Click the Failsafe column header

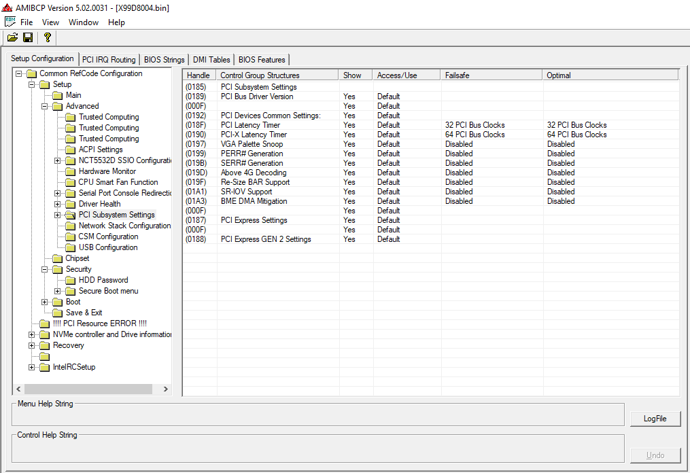pyautogui.click(x=491, y=75)
